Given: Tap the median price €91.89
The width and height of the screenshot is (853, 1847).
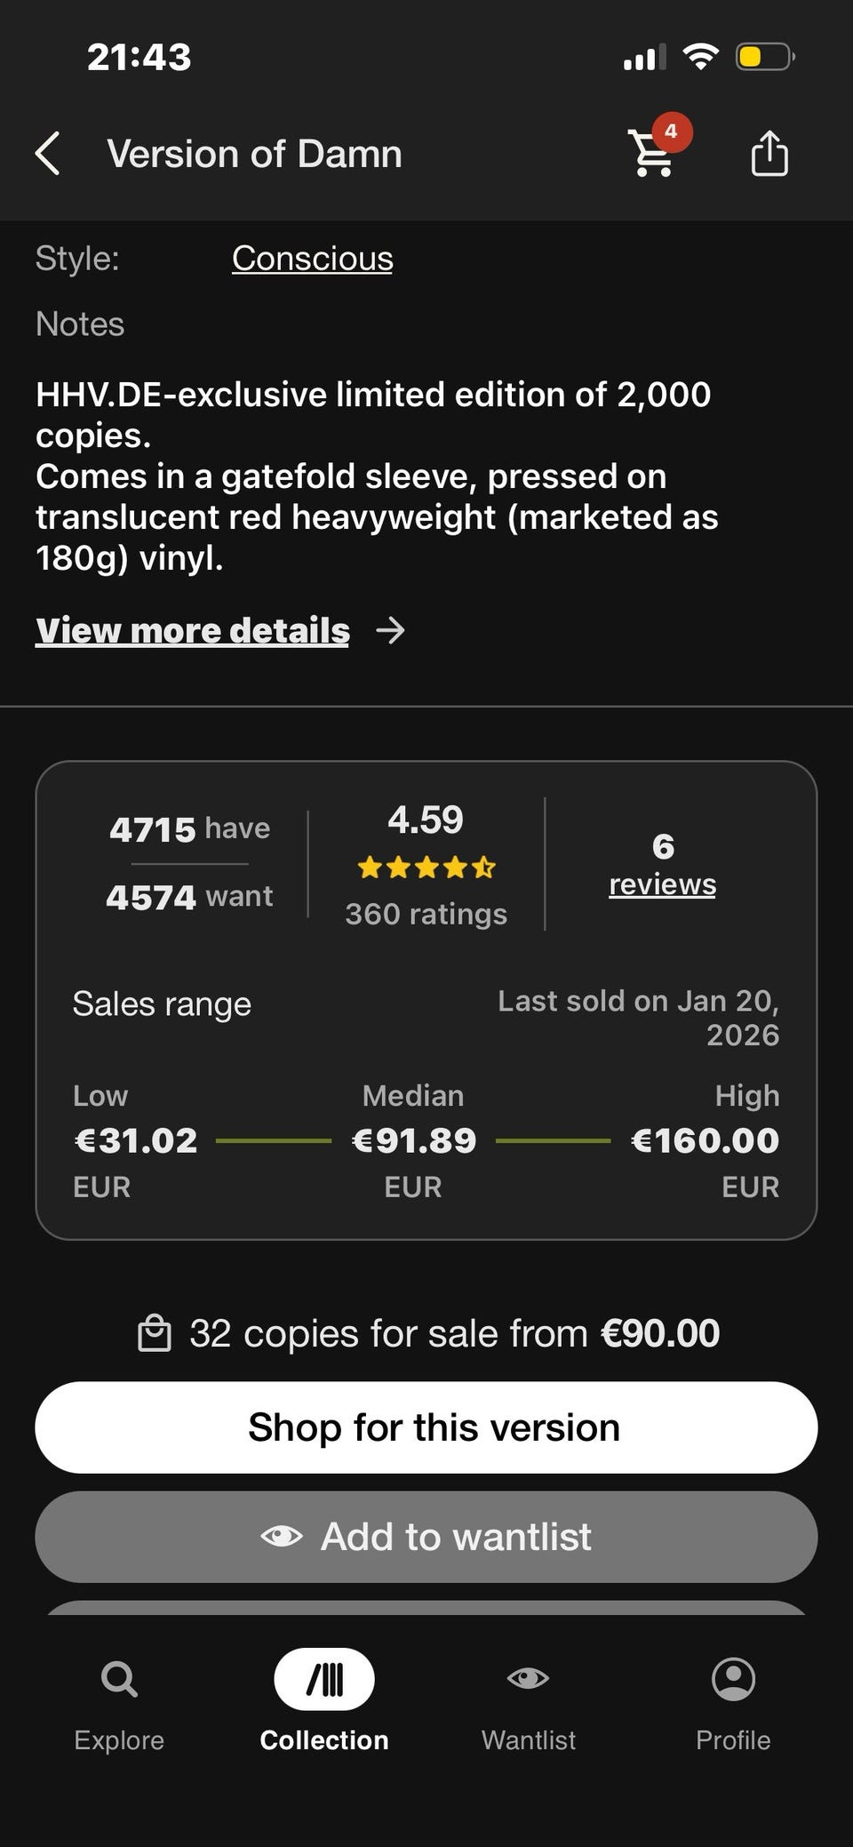Looking at the screenshot, I should coord(414,1140).
